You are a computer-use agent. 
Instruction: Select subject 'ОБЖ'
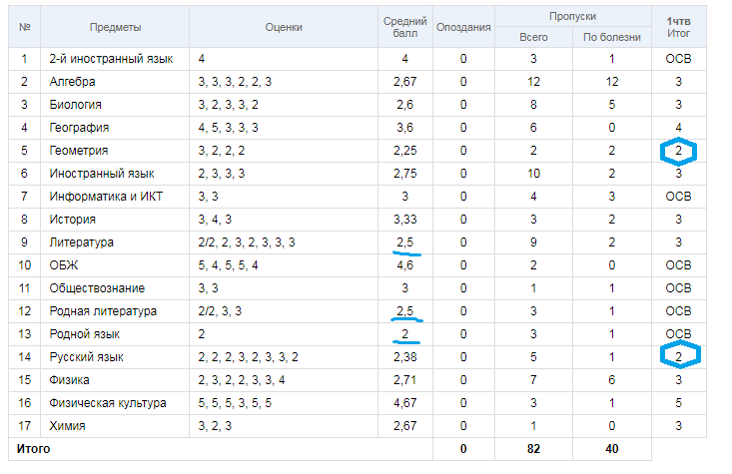(x=64, y=265)
